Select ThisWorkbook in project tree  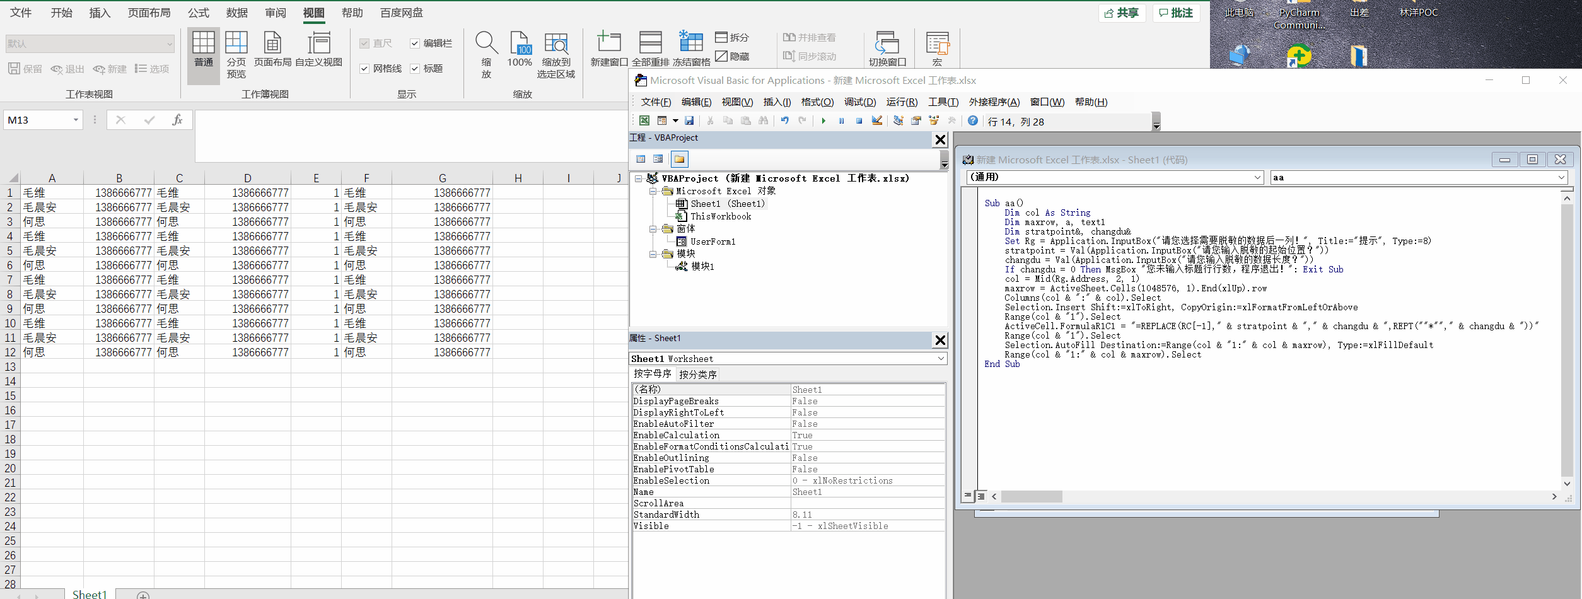[x=720, y=216]
